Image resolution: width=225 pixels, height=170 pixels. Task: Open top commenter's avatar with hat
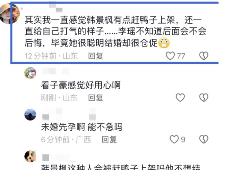pos(10,14)
